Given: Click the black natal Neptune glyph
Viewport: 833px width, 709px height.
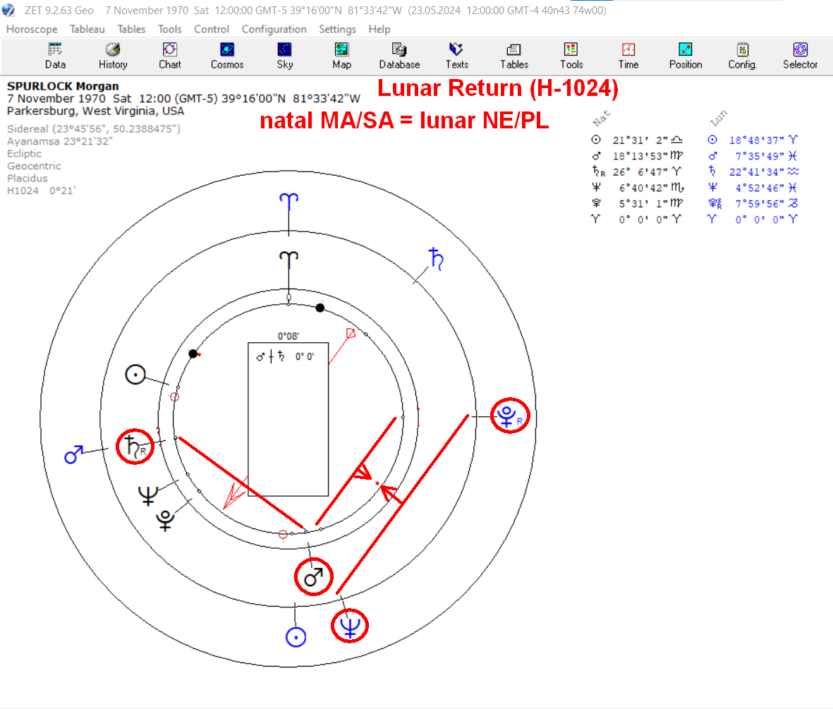Looking at the screenshot, I should (148, 495).
